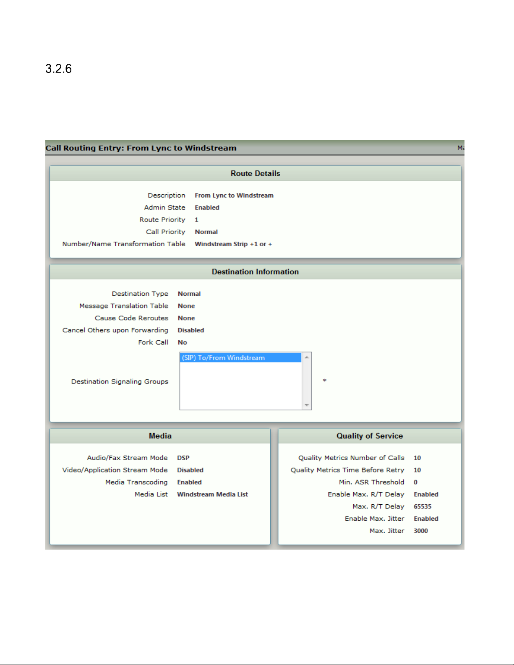Image resolution: width=514 pixels, height=665 pixels.
Task: Click 'Windstream Media List' value
Action: click(212, 495)
